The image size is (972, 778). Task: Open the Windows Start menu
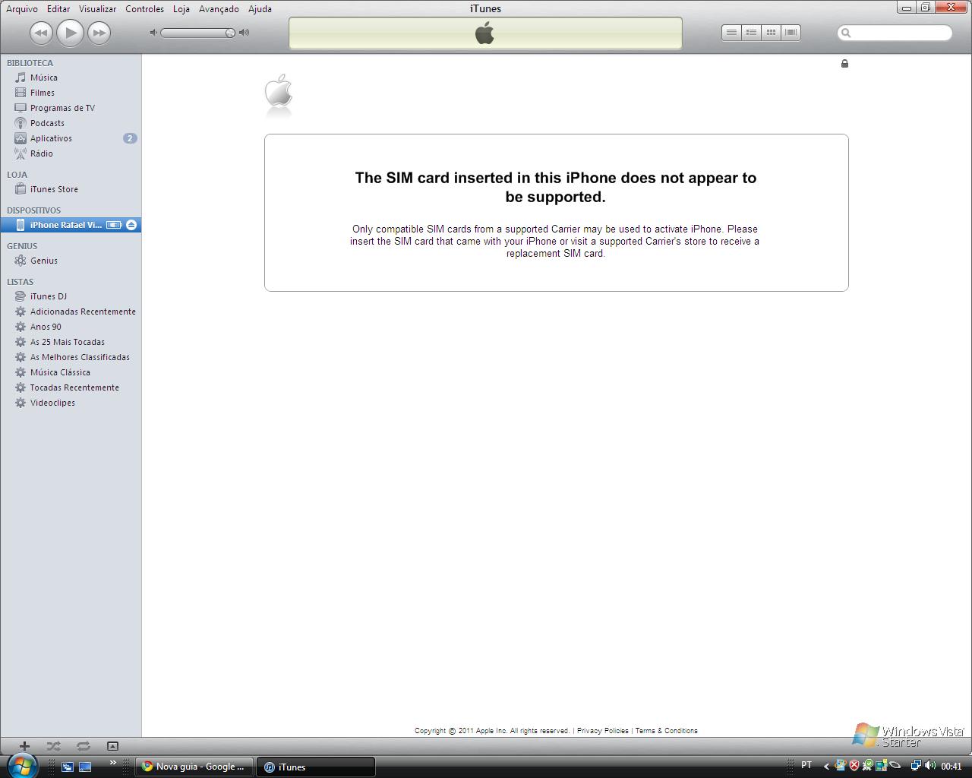pyautogui.click(x=21, y=765)
